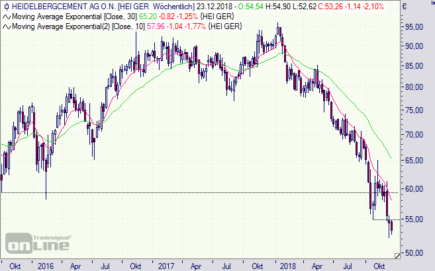Click the highest candle near 96 euros
The height and width of the screenshot is (271, 435).
pos(277,29)
